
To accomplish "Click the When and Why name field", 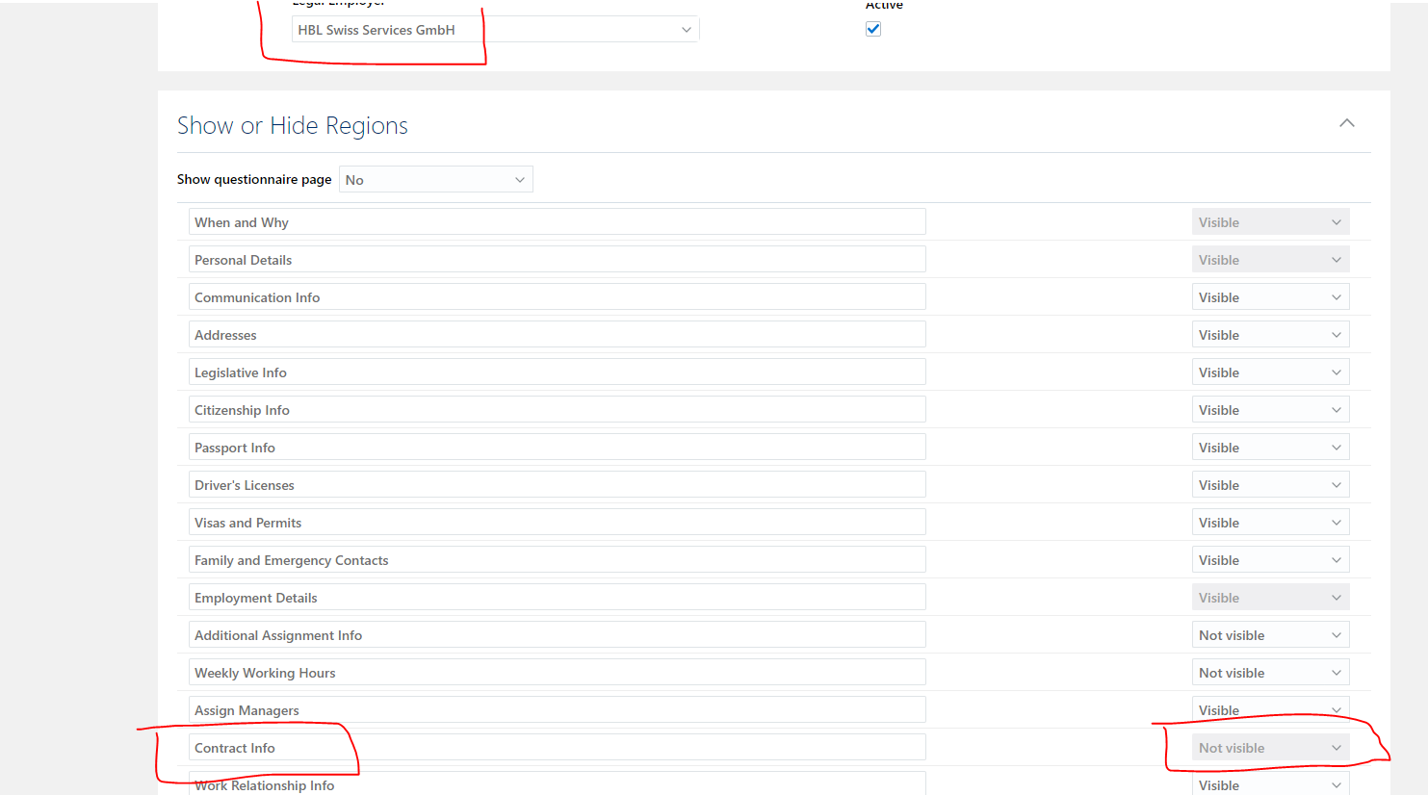I will 557,221.
